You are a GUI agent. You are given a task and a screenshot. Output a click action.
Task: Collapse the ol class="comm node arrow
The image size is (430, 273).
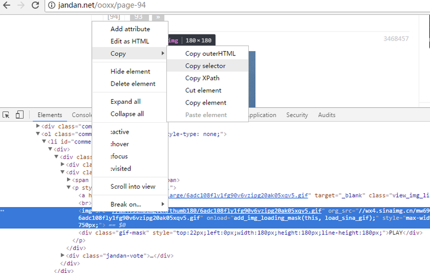(38, 134)
